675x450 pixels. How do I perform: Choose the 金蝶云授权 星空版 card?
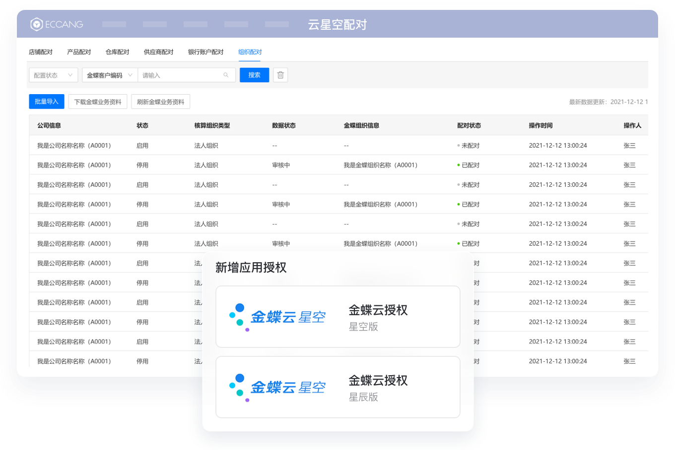tap(338, 317)
